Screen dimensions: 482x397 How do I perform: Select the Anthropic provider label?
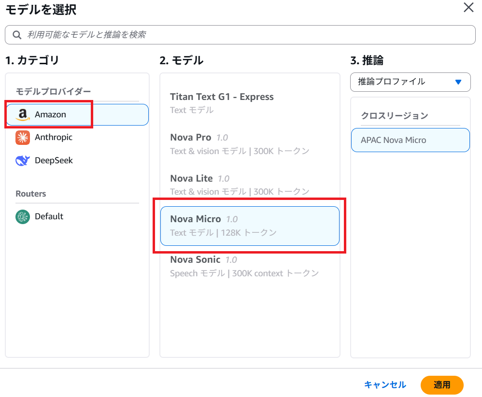[54, 137]
